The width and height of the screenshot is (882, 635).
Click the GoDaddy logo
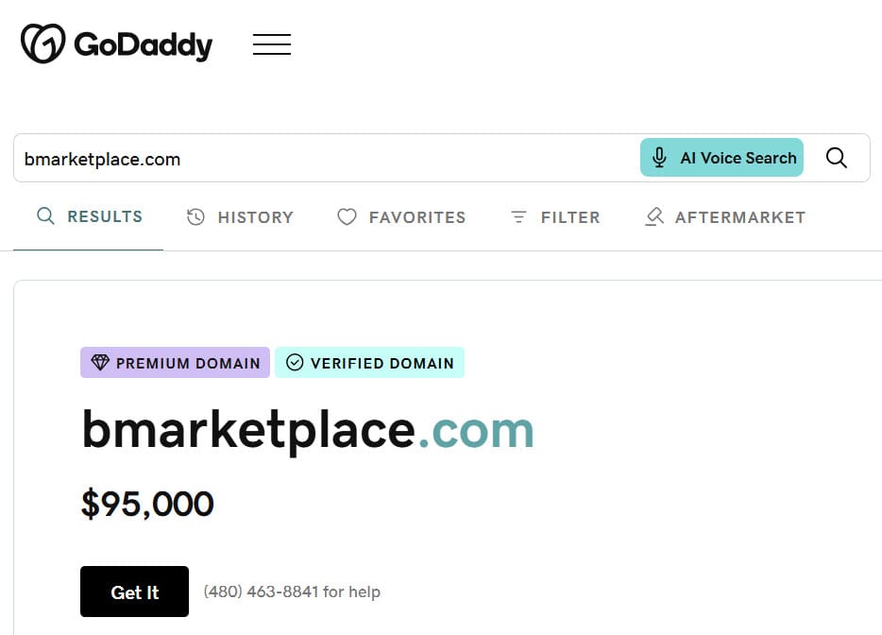(x=116, y=44)
